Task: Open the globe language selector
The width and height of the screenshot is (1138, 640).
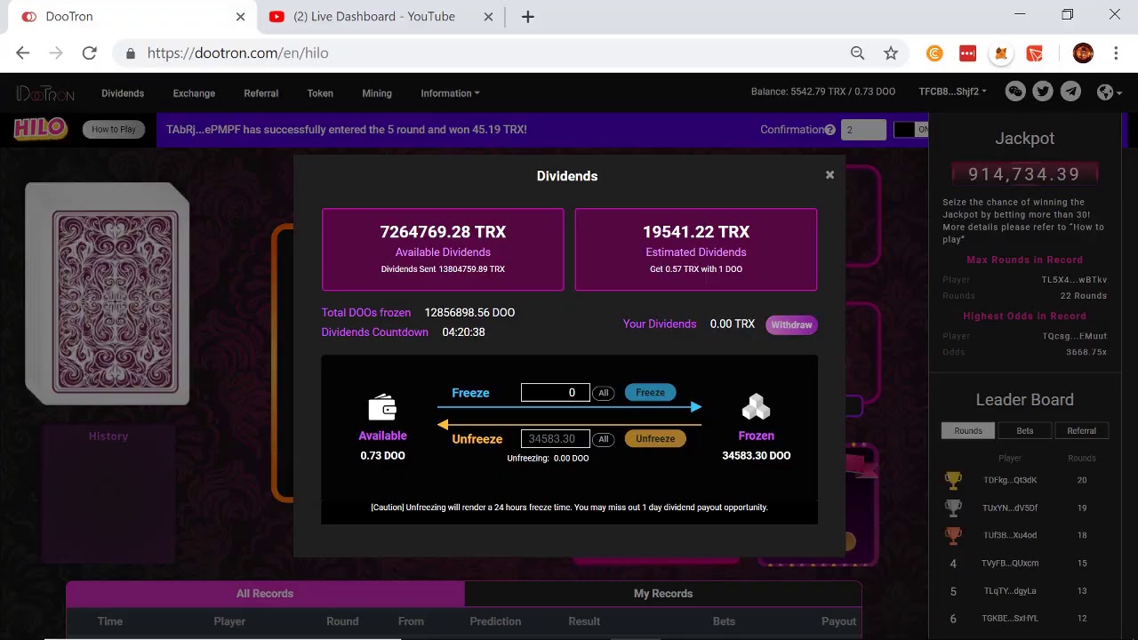Action: click(1109, 92)
